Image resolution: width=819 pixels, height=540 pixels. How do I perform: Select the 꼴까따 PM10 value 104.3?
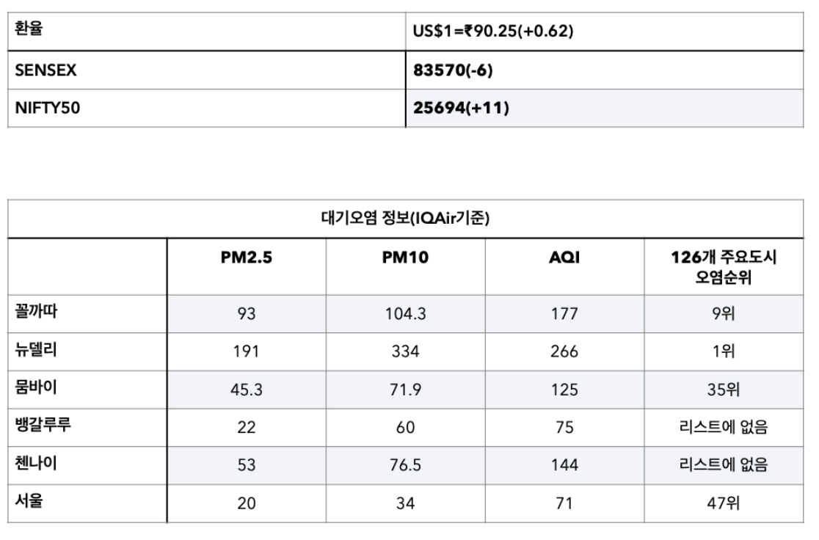405,314
